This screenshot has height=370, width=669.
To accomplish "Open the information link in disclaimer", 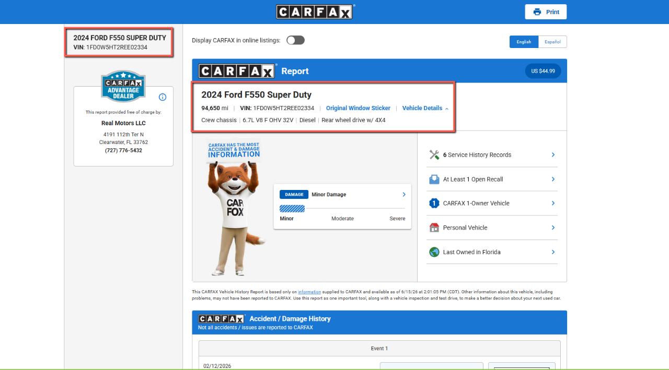I will [309, 292].
